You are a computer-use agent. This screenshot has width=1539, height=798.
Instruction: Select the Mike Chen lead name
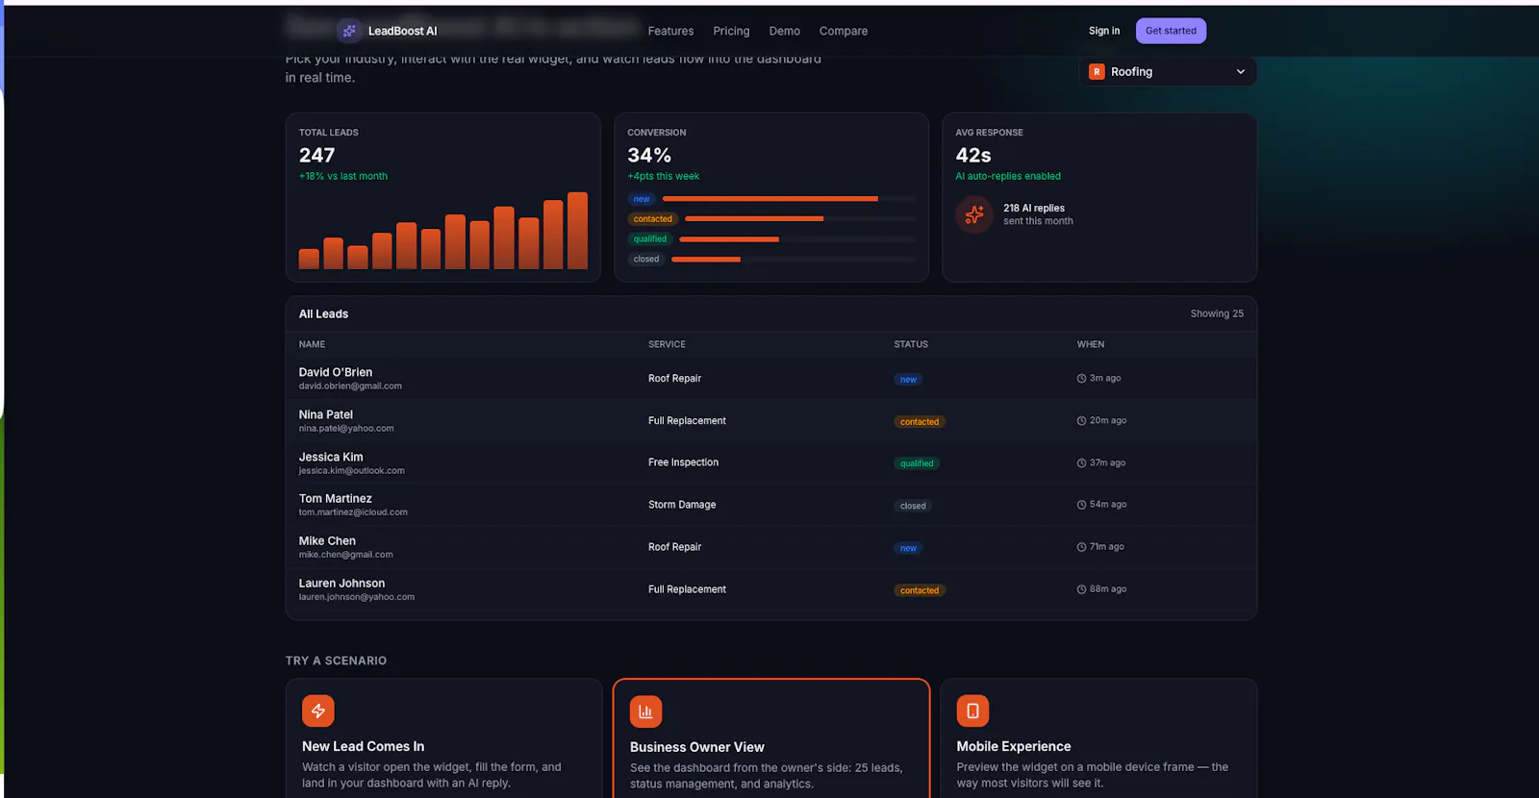pyautogui.click(x=327, y=540)
